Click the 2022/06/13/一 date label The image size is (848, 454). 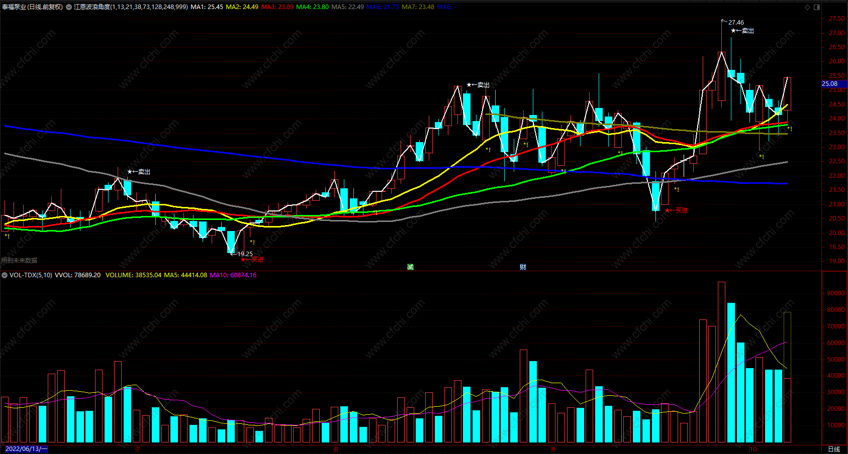pyautogui.click(x=26, y=449)
